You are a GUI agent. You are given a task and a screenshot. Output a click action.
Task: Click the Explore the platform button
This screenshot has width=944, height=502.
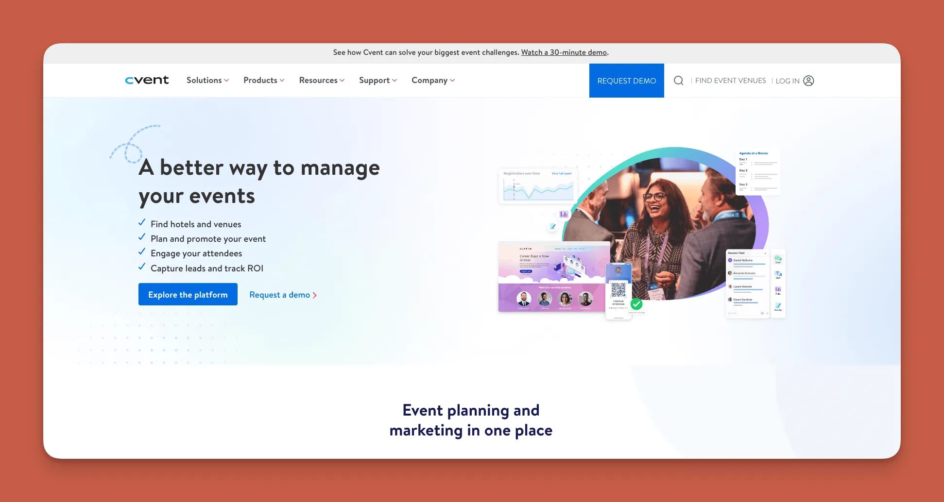coord(188,294)
